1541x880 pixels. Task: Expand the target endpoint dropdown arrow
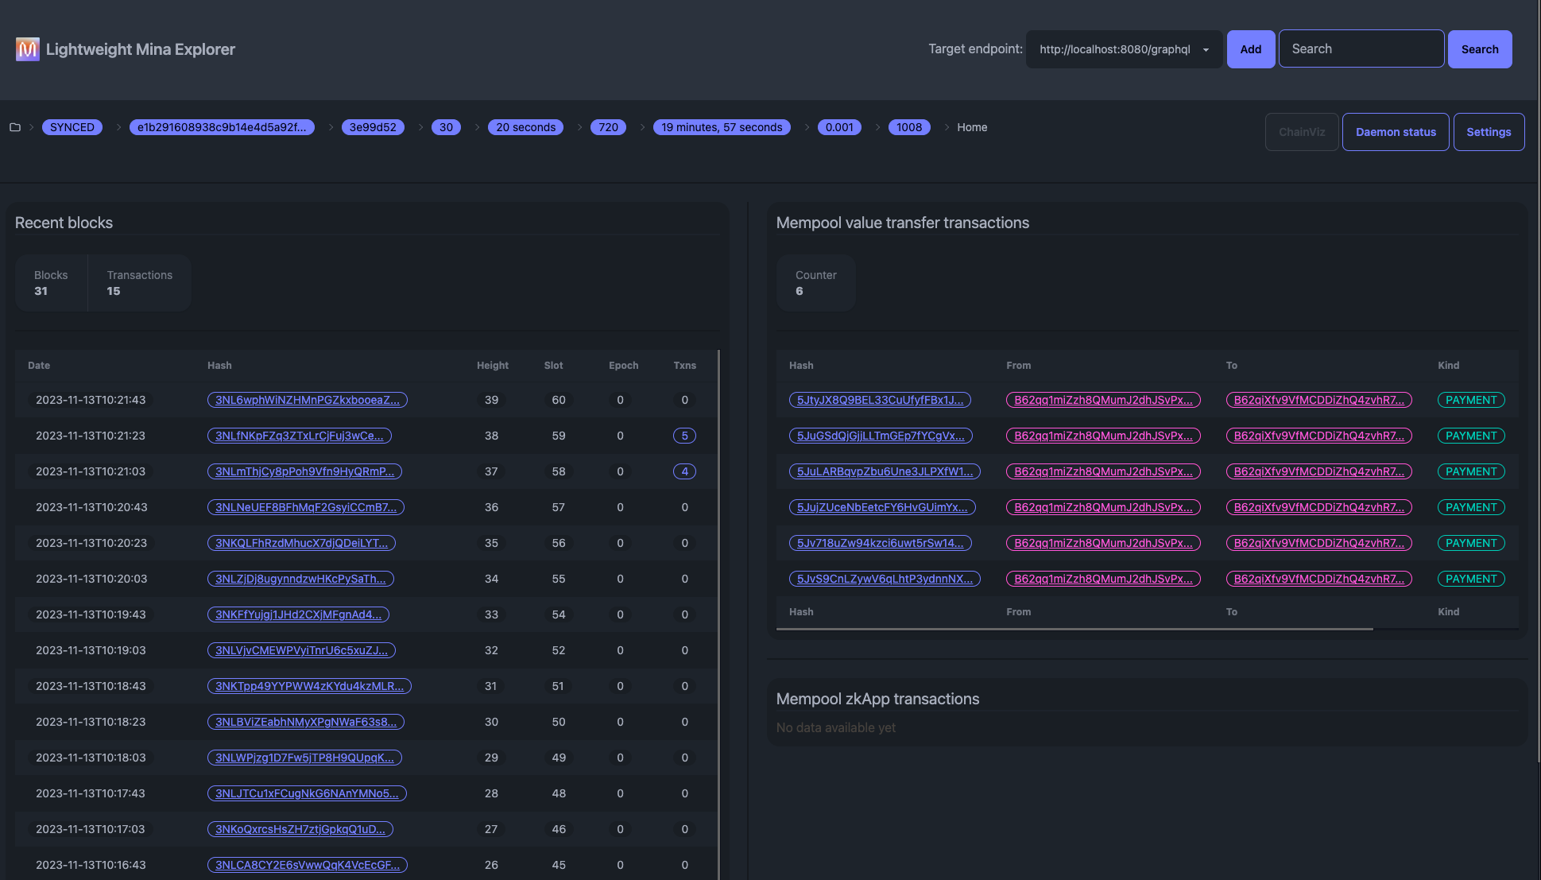coord(1206,49)
